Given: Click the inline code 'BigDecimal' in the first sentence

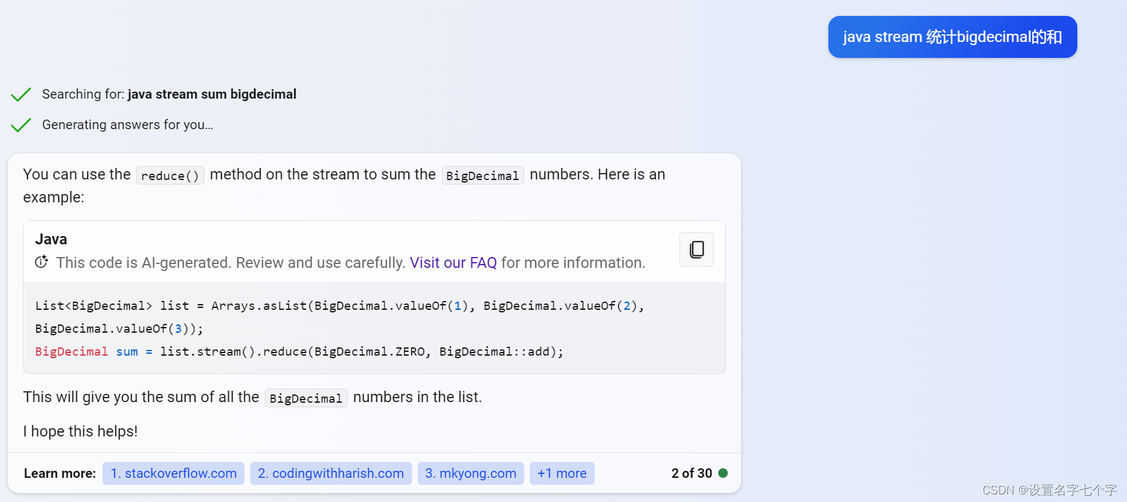Looking at the screenshot, I should (x=483, y=175).
